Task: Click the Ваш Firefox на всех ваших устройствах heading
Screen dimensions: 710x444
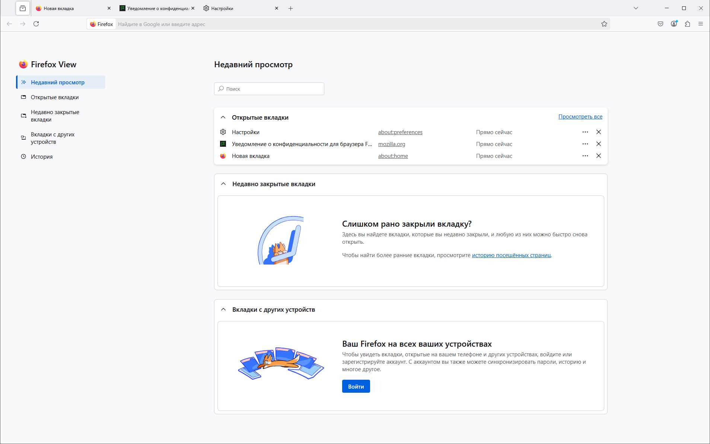Action: pos(417,344)
